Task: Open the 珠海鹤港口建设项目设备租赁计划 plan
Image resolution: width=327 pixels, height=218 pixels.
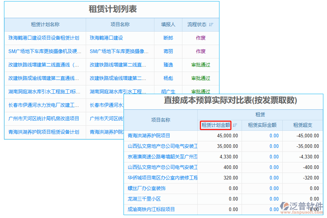Action: [x=44, y=38]
